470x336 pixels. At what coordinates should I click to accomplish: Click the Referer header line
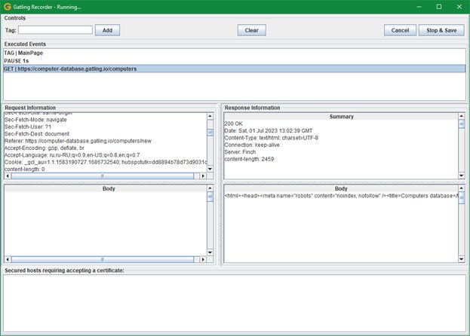click(78, 141)
